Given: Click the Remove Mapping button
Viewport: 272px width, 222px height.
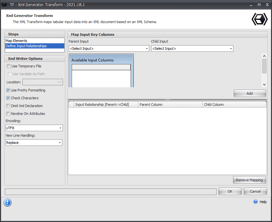Looking at the screenshot, I should 249,180.
